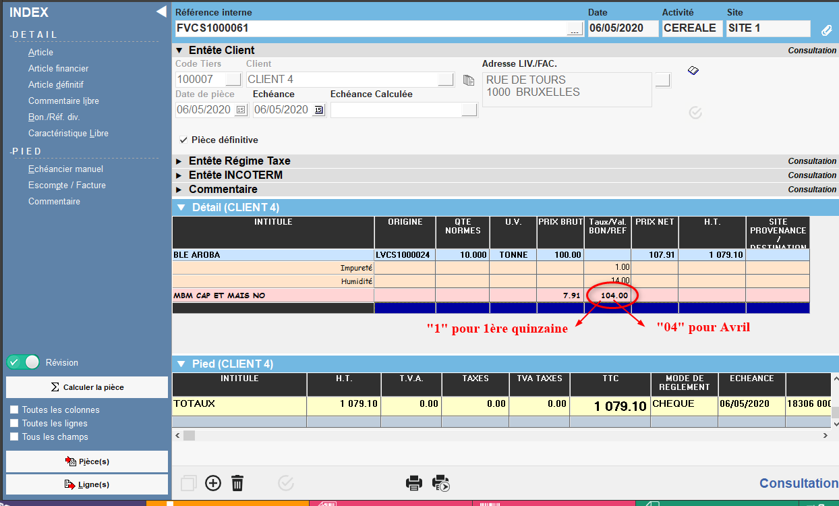Click the trash delete icon

tap(237, 483)
